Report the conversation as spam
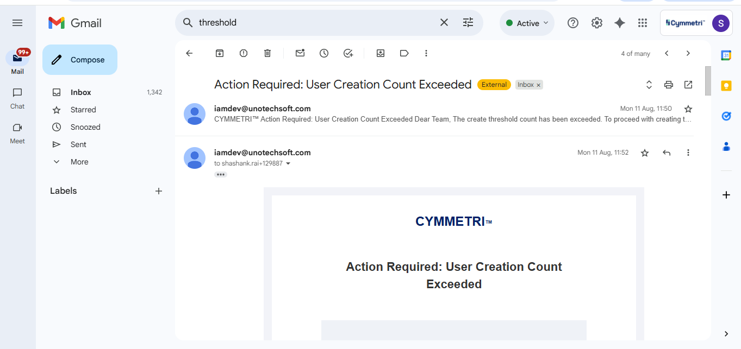741x349 pixels. point(244,53)
